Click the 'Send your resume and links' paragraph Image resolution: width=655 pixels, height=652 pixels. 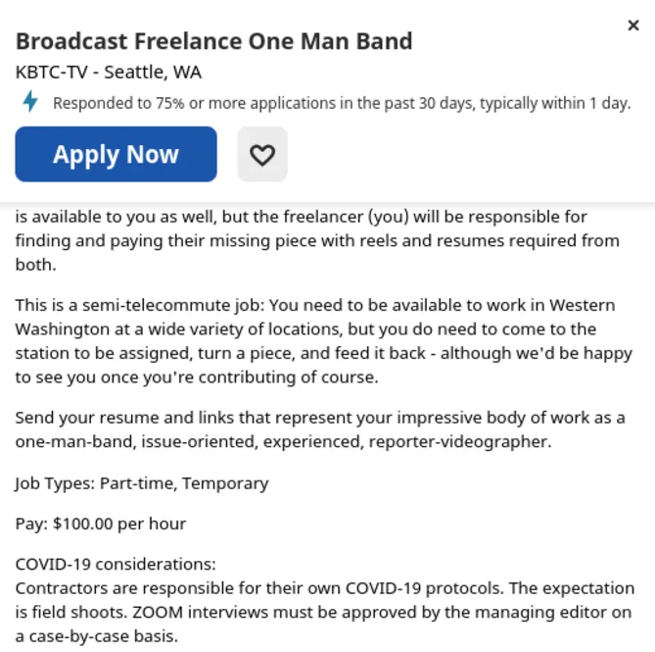point(320,429)
